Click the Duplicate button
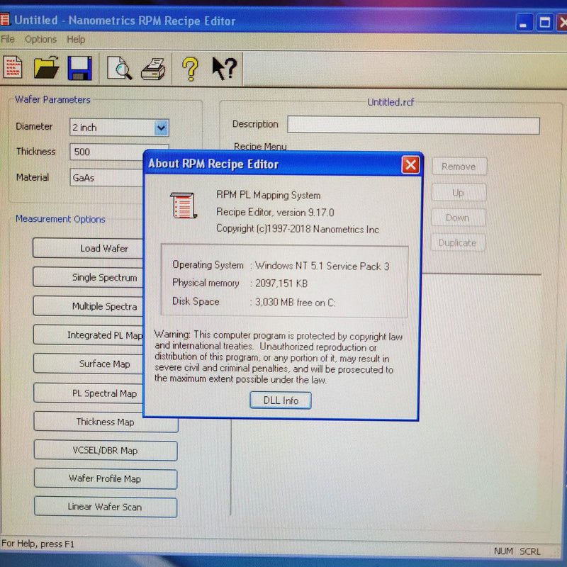Screen dimensions: 567x567 458,242
